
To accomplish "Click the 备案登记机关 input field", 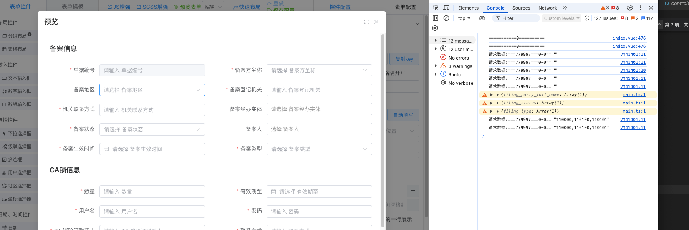I will click(x=319, y=90).
